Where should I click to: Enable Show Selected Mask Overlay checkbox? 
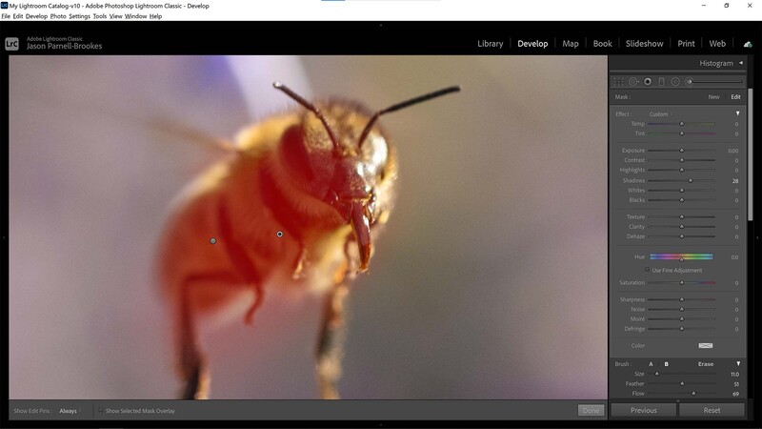[101, 411]
